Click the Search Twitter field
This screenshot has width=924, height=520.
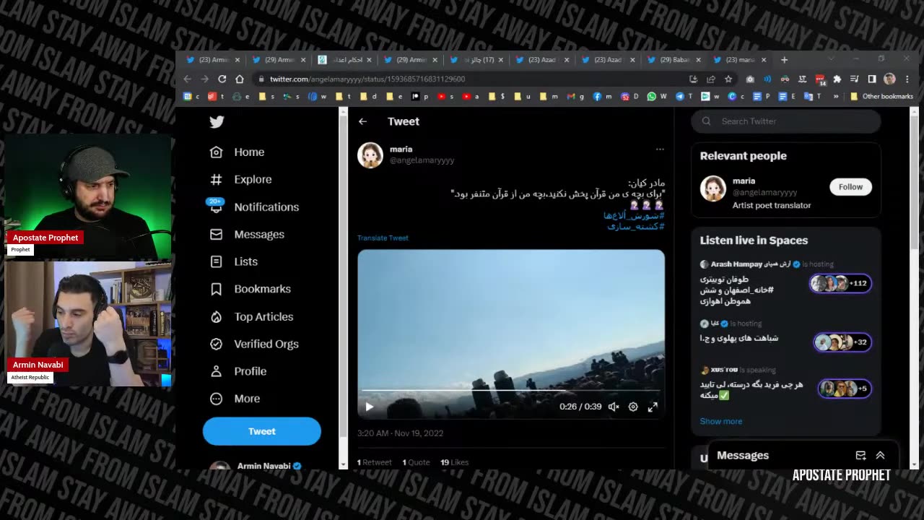pyautogui.click(x=786, y=121)
